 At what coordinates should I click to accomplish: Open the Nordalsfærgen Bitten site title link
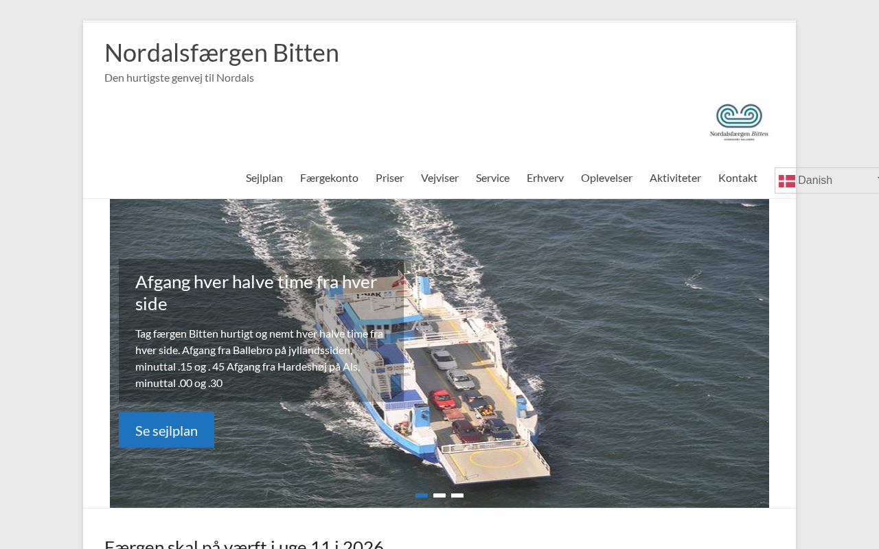[222, 53]
